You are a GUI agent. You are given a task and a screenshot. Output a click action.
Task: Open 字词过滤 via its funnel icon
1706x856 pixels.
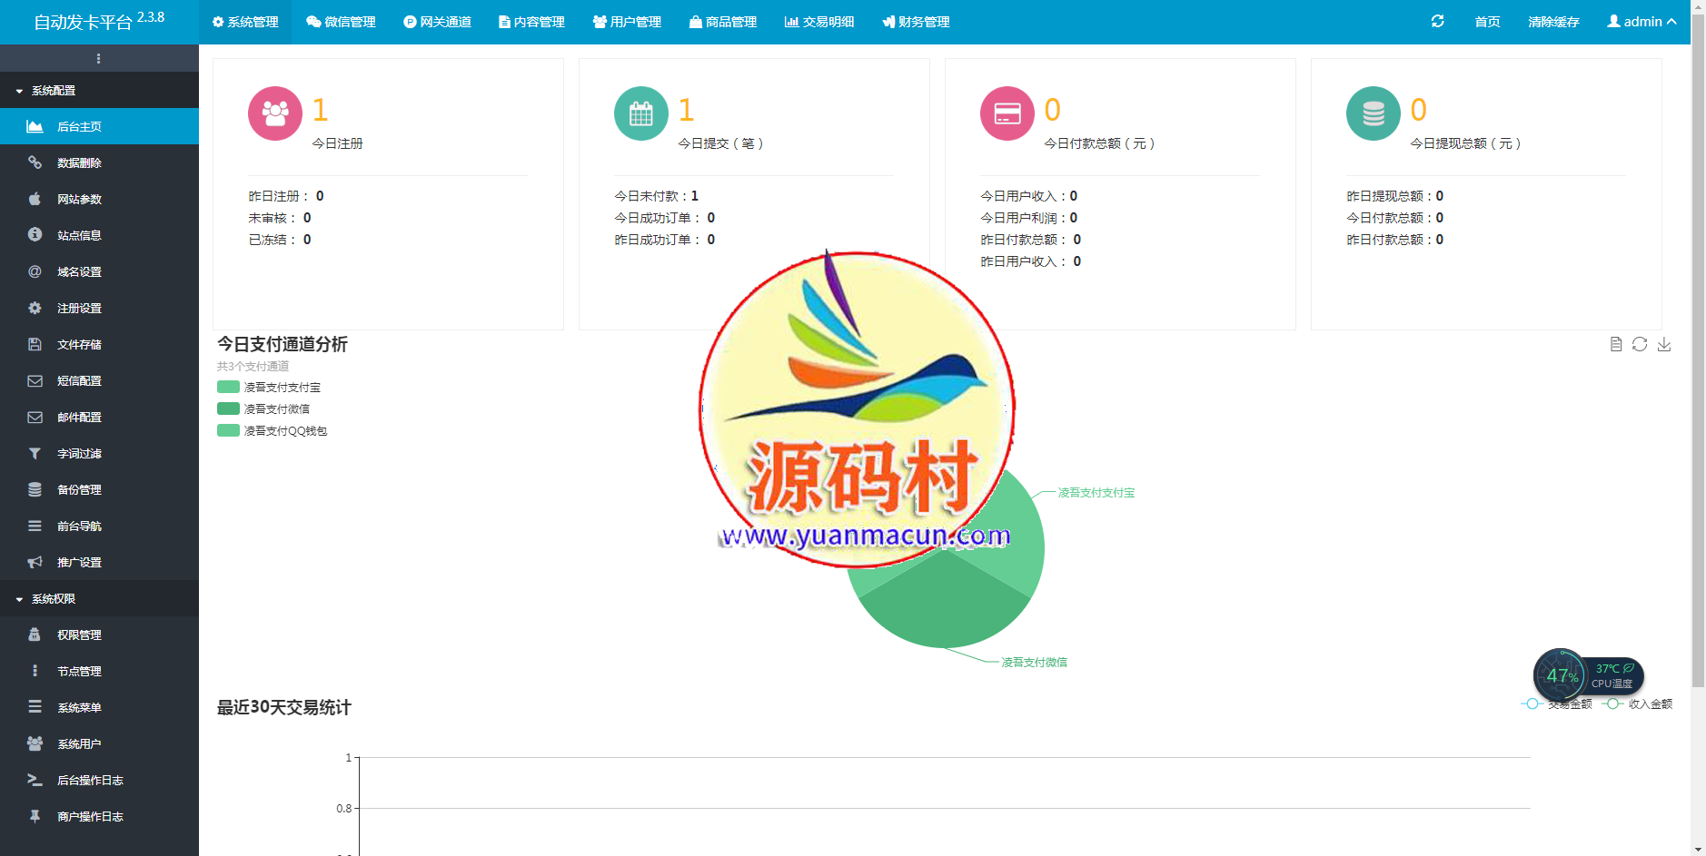[35, 453]
